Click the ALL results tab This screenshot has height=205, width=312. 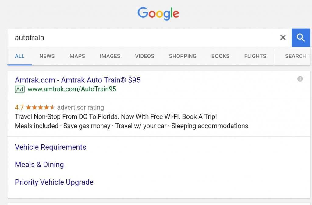(x=19, y=56)
